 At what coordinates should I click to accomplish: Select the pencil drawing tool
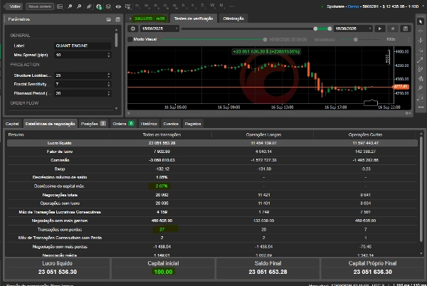point(421,88)
